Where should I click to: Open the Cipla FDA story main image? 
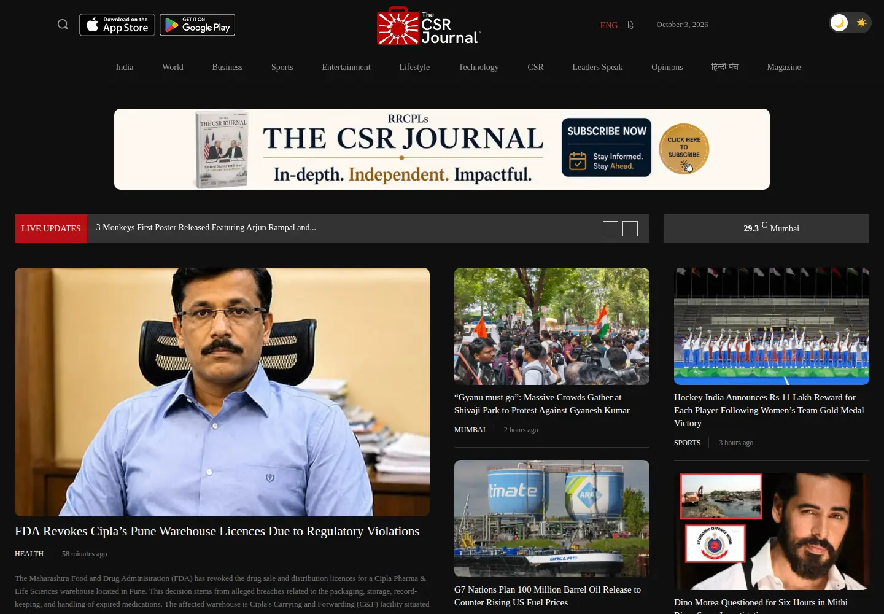click(x=222, y=392)
